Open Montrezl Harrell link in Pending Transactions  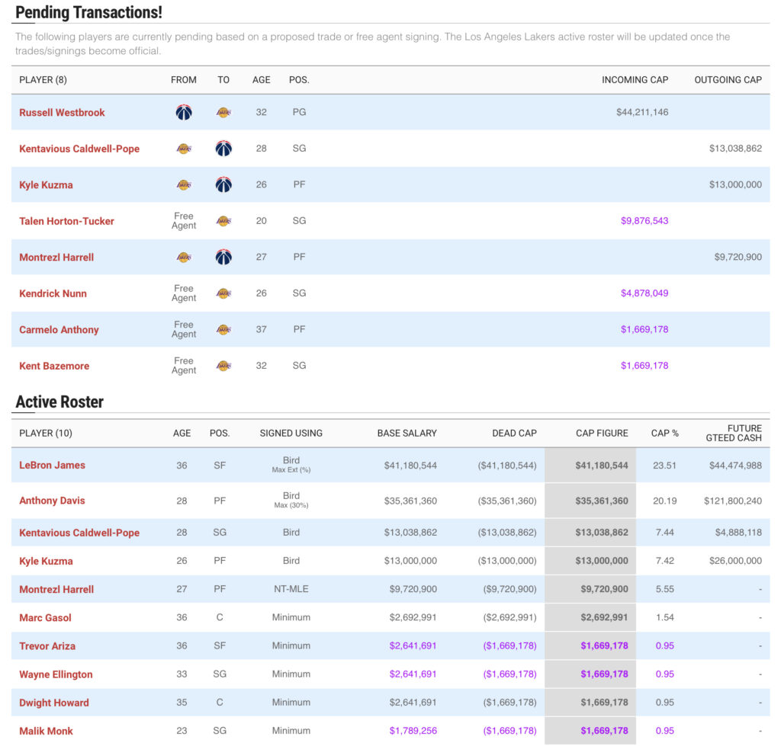[x=56, y=258]
